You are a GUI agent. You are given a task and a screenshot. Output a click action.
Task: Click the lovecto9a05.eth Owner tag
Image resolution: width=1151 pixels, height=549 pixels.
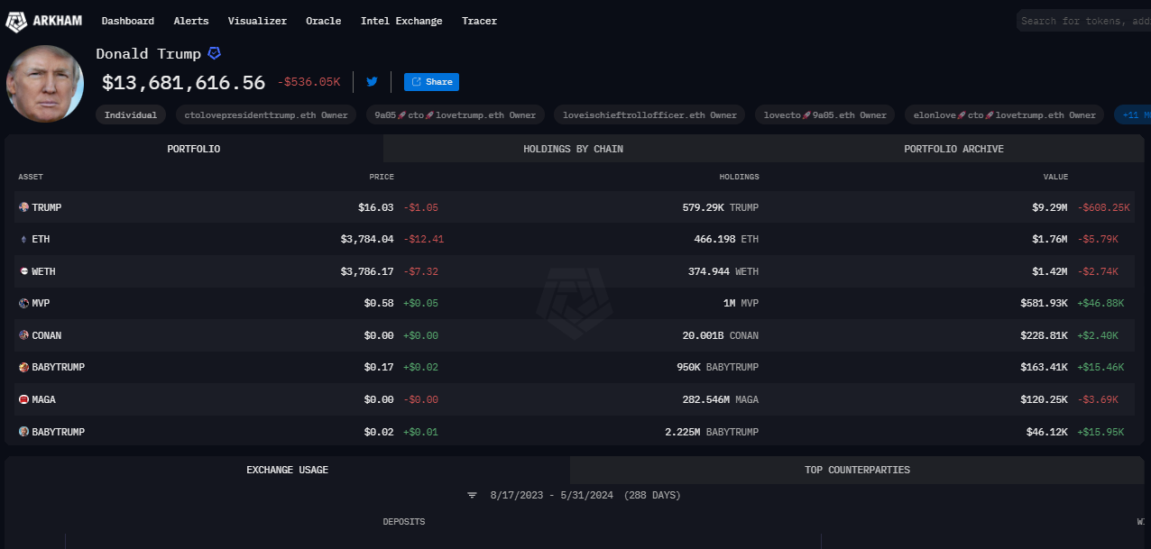(824, 114)
